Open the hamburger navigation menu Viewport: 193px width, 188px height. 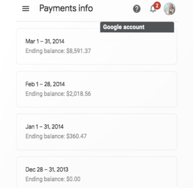pyautogui.click(x=25, y=9)
